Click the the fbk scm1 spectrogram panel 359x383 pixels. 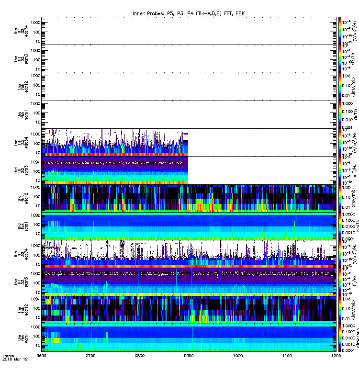coord(189,338)
